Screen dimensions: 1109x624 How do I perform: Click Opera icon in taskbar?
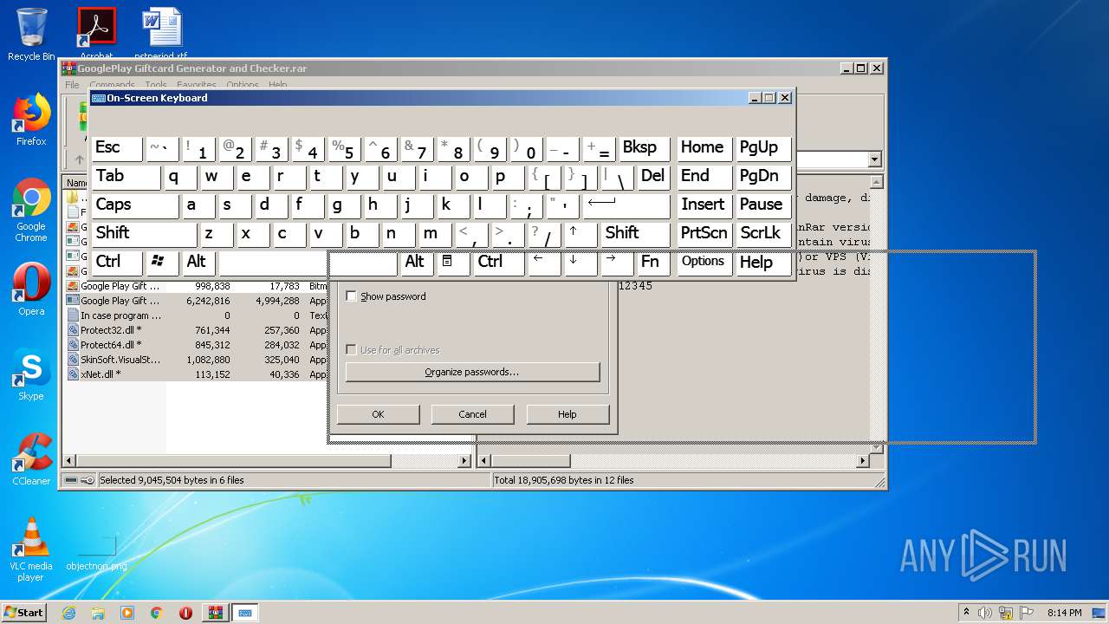click(185, 613)
